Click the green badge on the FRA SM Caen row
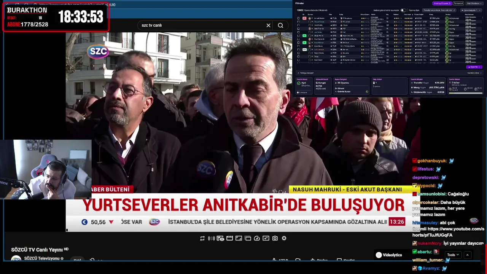 click(x=305, y=43)
